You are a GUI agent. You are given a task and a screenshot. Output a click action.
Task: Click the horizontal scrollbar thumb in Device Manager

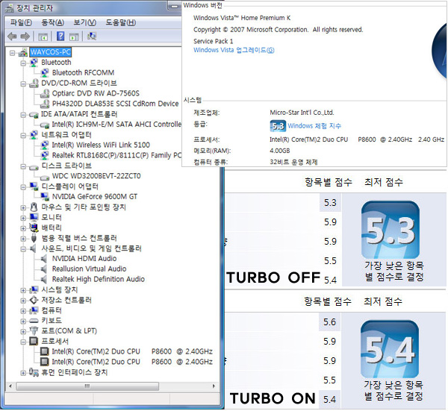pos(87,386)
